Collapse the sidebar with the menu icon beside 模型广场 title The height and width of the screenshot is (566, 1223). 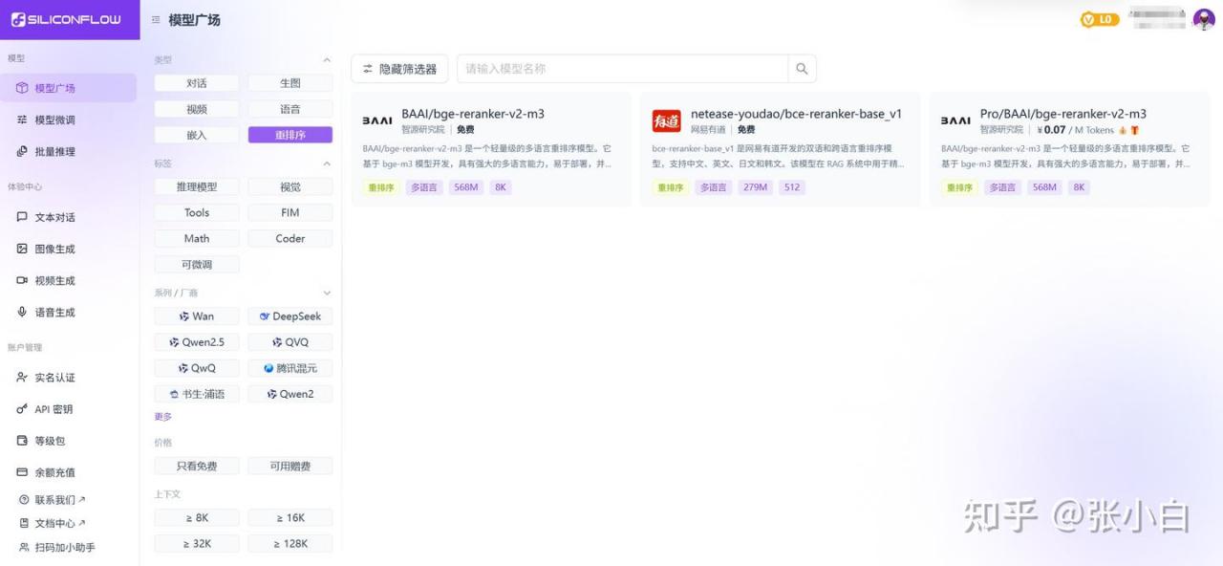click(x=156, y=20)
